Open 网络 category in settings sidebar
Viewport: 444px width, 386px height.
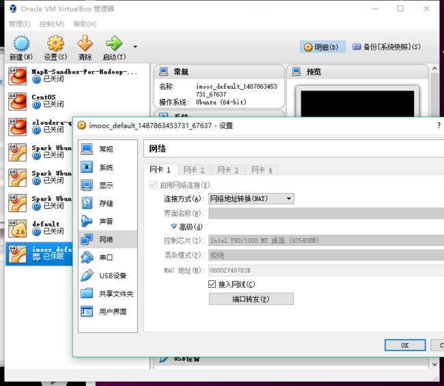pos(108,239)
